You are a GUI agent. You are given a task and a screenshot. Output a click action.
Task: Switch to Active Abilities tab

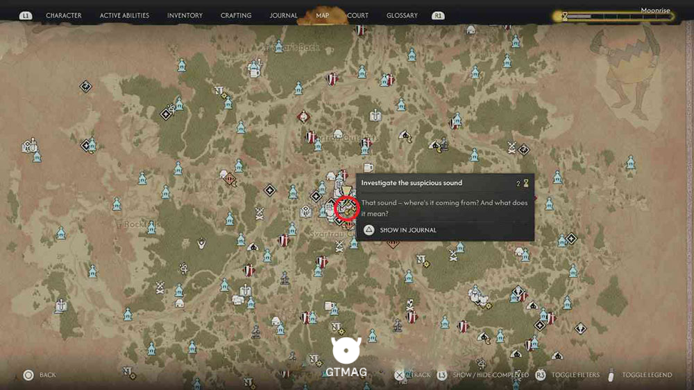coord(124,15)
